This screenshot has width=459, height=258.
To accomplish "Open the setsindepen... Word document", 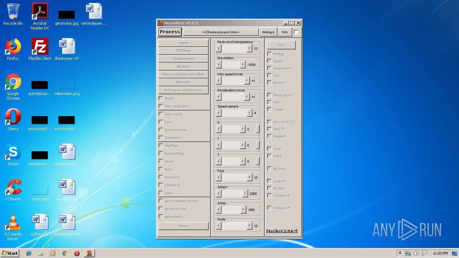I will (94, 14).
